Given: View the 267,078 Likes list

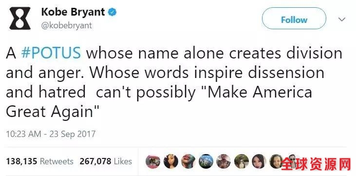Looking at the screenshot, I should [x=106, y=161].
